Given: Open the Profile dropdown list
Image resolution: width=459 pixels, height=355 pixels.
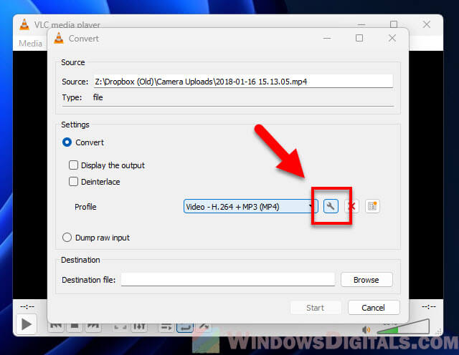Looking at the screenshot, I should pyautogui.click(x=250, y=207).
